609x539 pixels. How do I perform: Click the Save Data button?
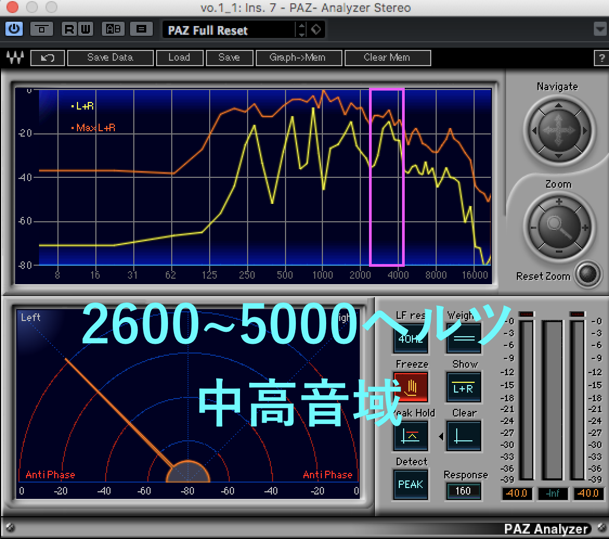(111, 58)
